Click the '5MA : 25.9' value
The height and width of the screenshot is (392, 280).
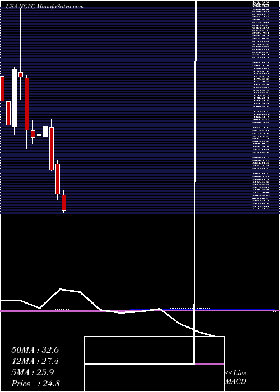click(33, 372)
